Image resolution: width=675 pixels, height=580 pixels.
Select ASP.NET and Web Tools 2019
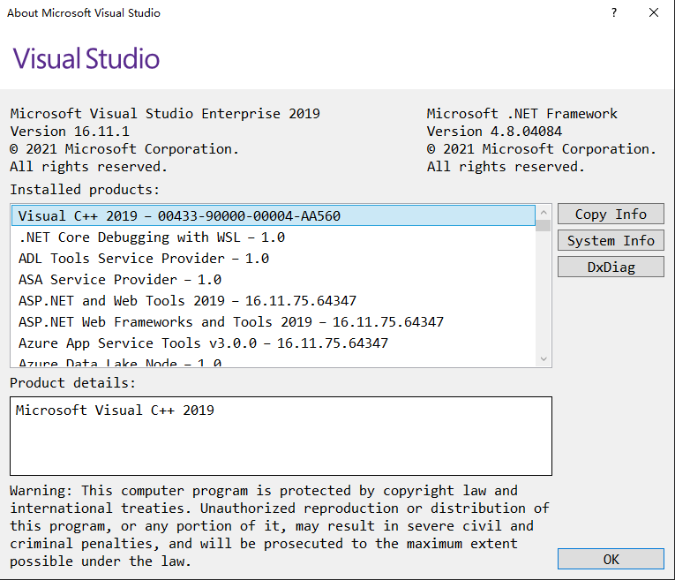[x=187, y=300]
